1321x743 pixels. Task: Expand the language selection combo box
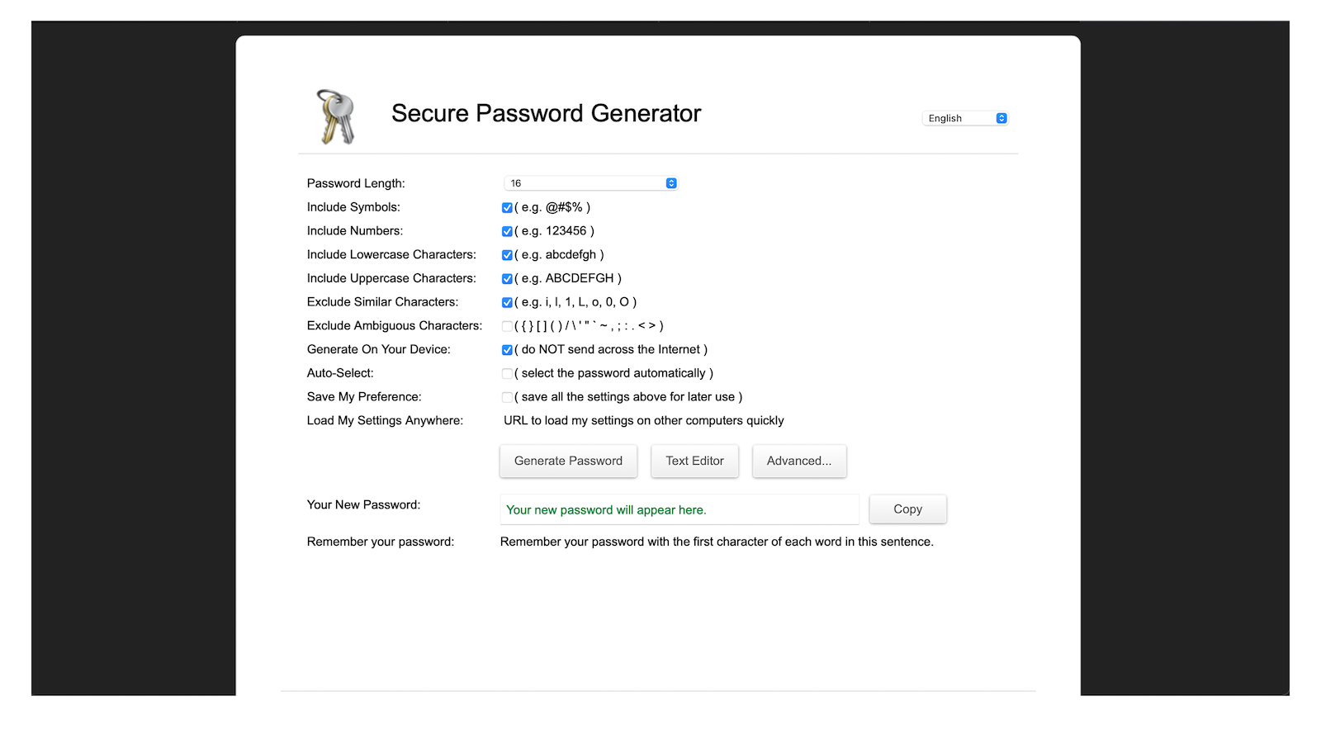964,118
